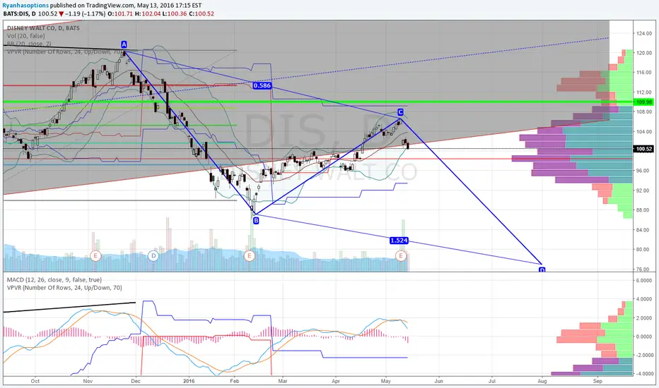Image resolution: width=659 pixels, height=388 pixels.
Task: Click Mar on the time axis
Action: coord(282,381)
